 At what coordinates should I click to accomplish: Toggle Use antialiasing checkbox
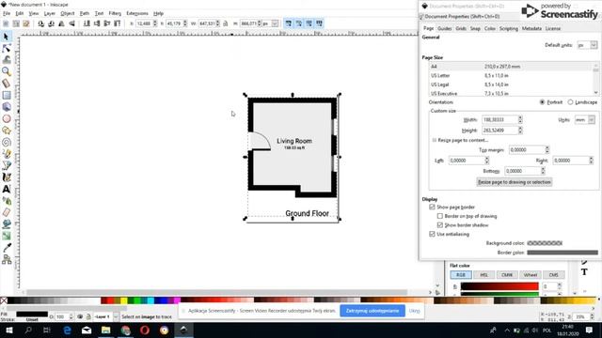point(432,234)
